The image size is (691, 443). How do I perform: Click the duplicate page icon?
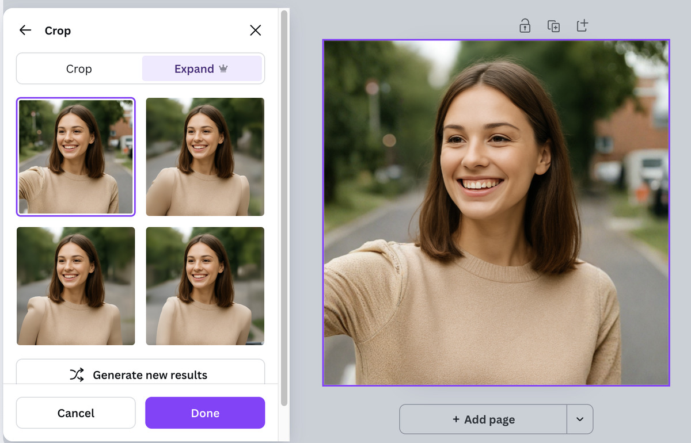[x=553, y=26]
